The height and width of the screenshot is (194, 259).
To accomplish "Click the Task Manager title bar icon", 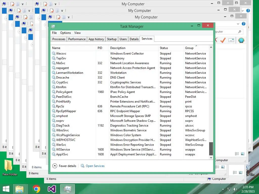I will [53, 26].
